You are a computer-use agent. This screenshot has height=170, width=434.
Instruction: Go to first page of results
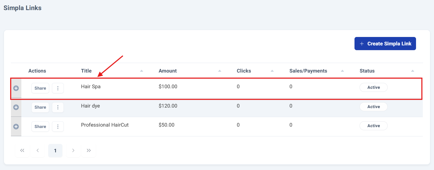click(x=22, y=151)
